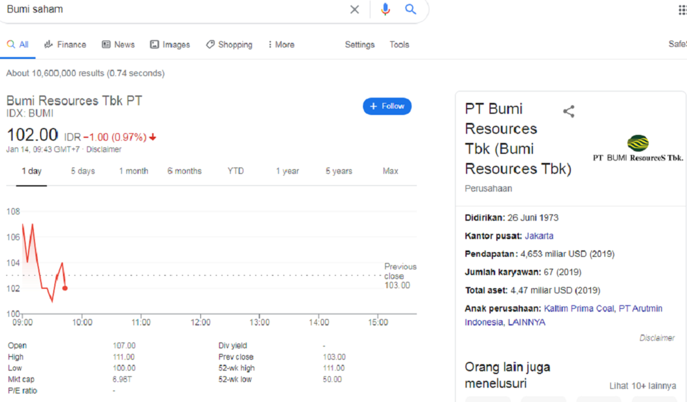
Task: Select the 1 year chart range
Action: tap(287, 171)
